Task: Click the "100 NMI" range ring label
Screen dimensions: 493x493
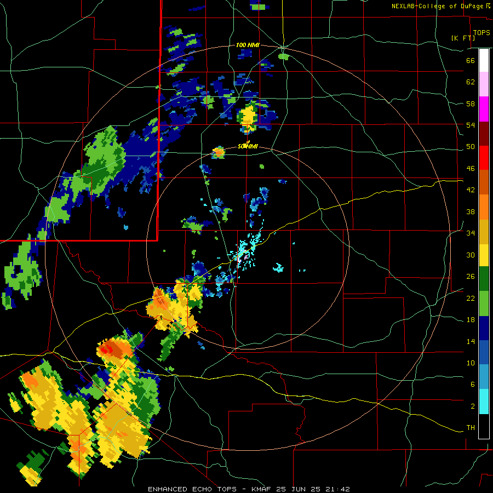Action: (x=248, y=45)
